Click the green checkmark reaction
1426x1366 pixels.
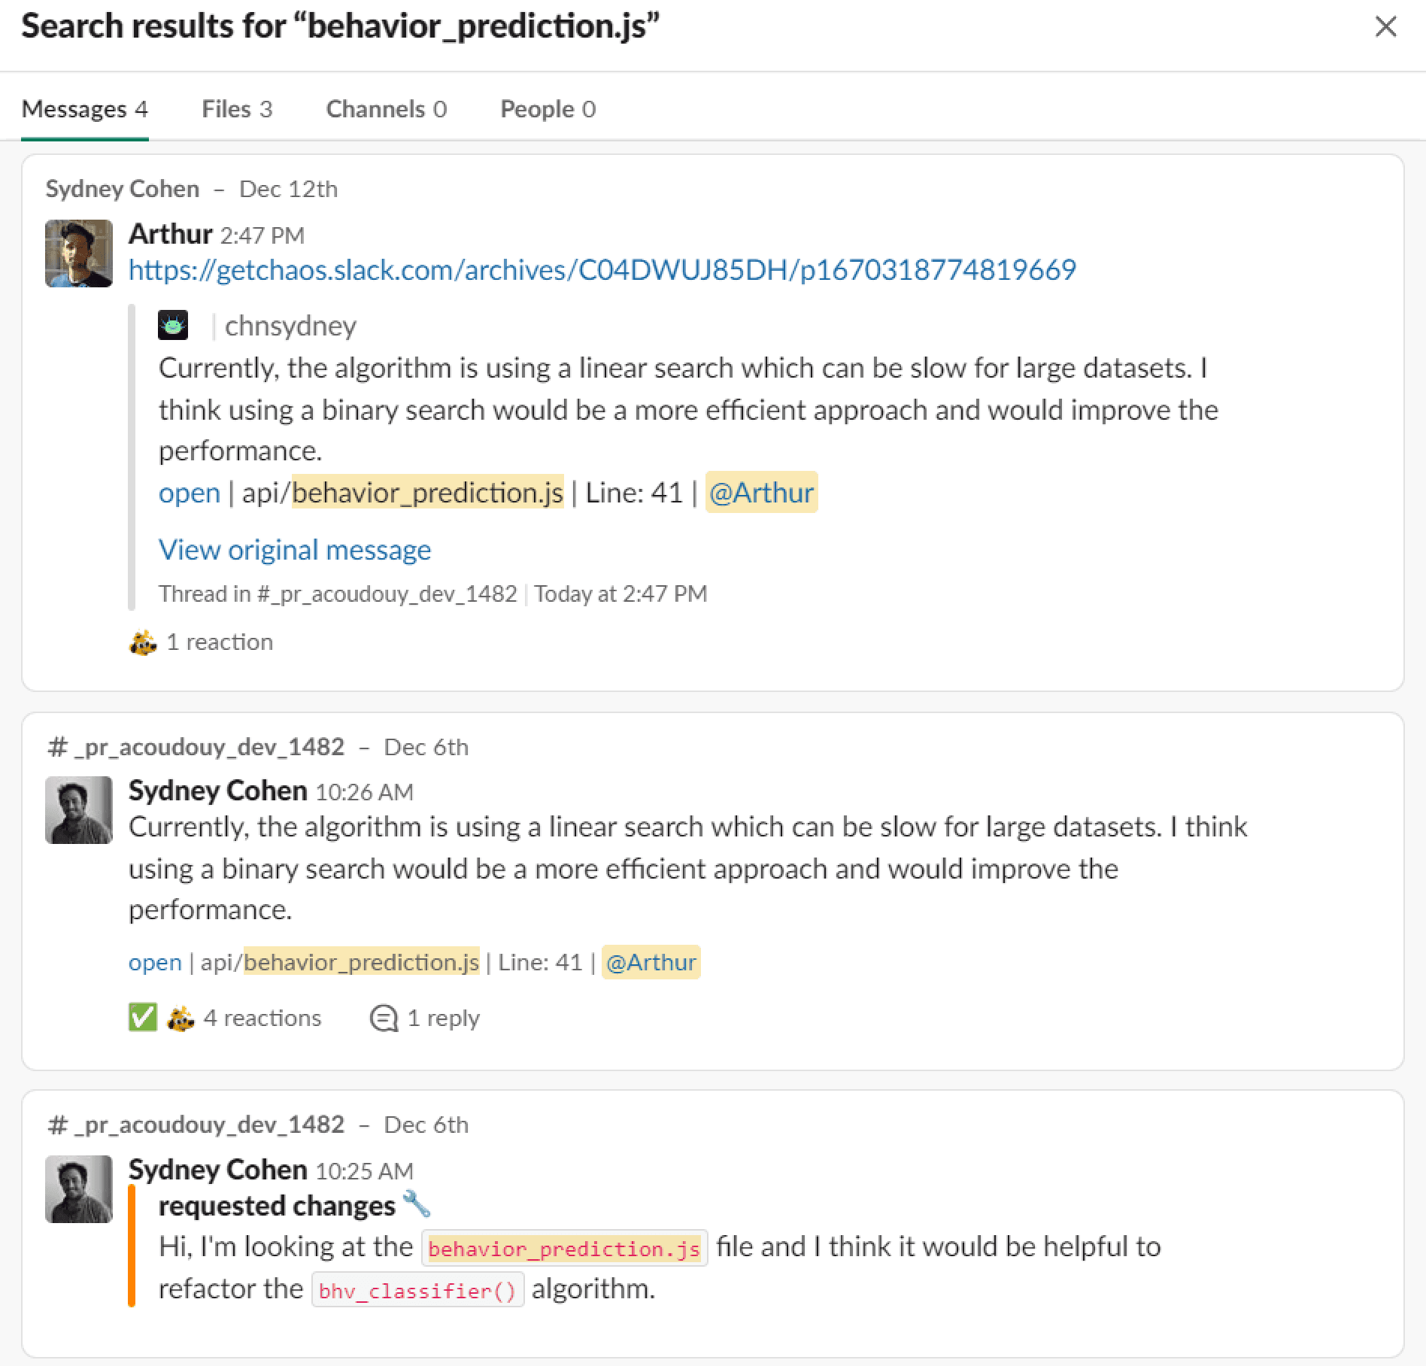pyautogui.click(x=143, y=1018)
